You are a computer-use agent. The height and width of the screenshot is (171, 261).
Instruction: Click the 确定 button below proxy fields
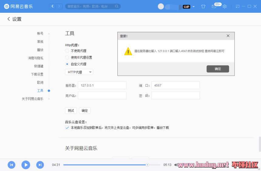[85, 111]
